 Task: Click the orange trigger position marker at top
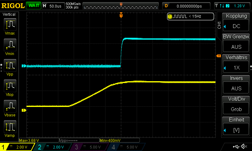pos(121,15)
